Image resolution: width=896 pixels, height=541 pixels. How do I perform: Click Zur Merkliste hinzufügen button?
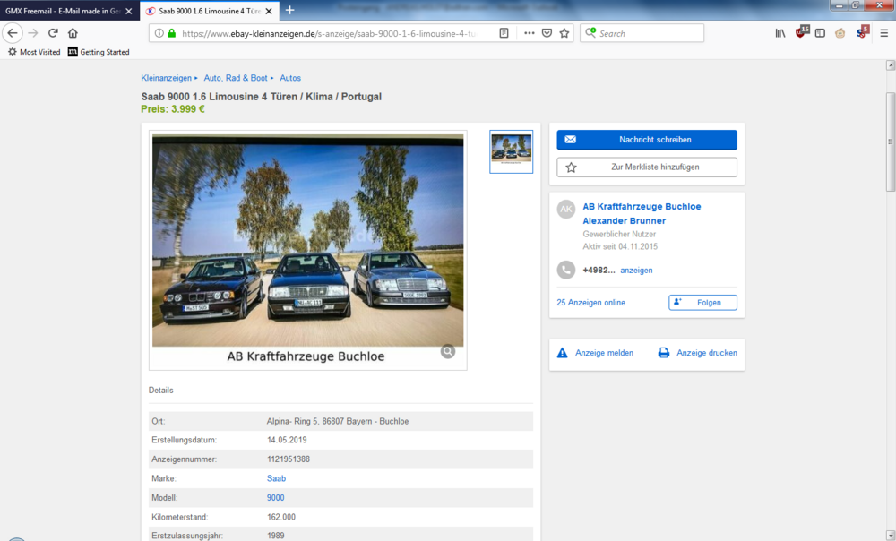pos(647,167)
